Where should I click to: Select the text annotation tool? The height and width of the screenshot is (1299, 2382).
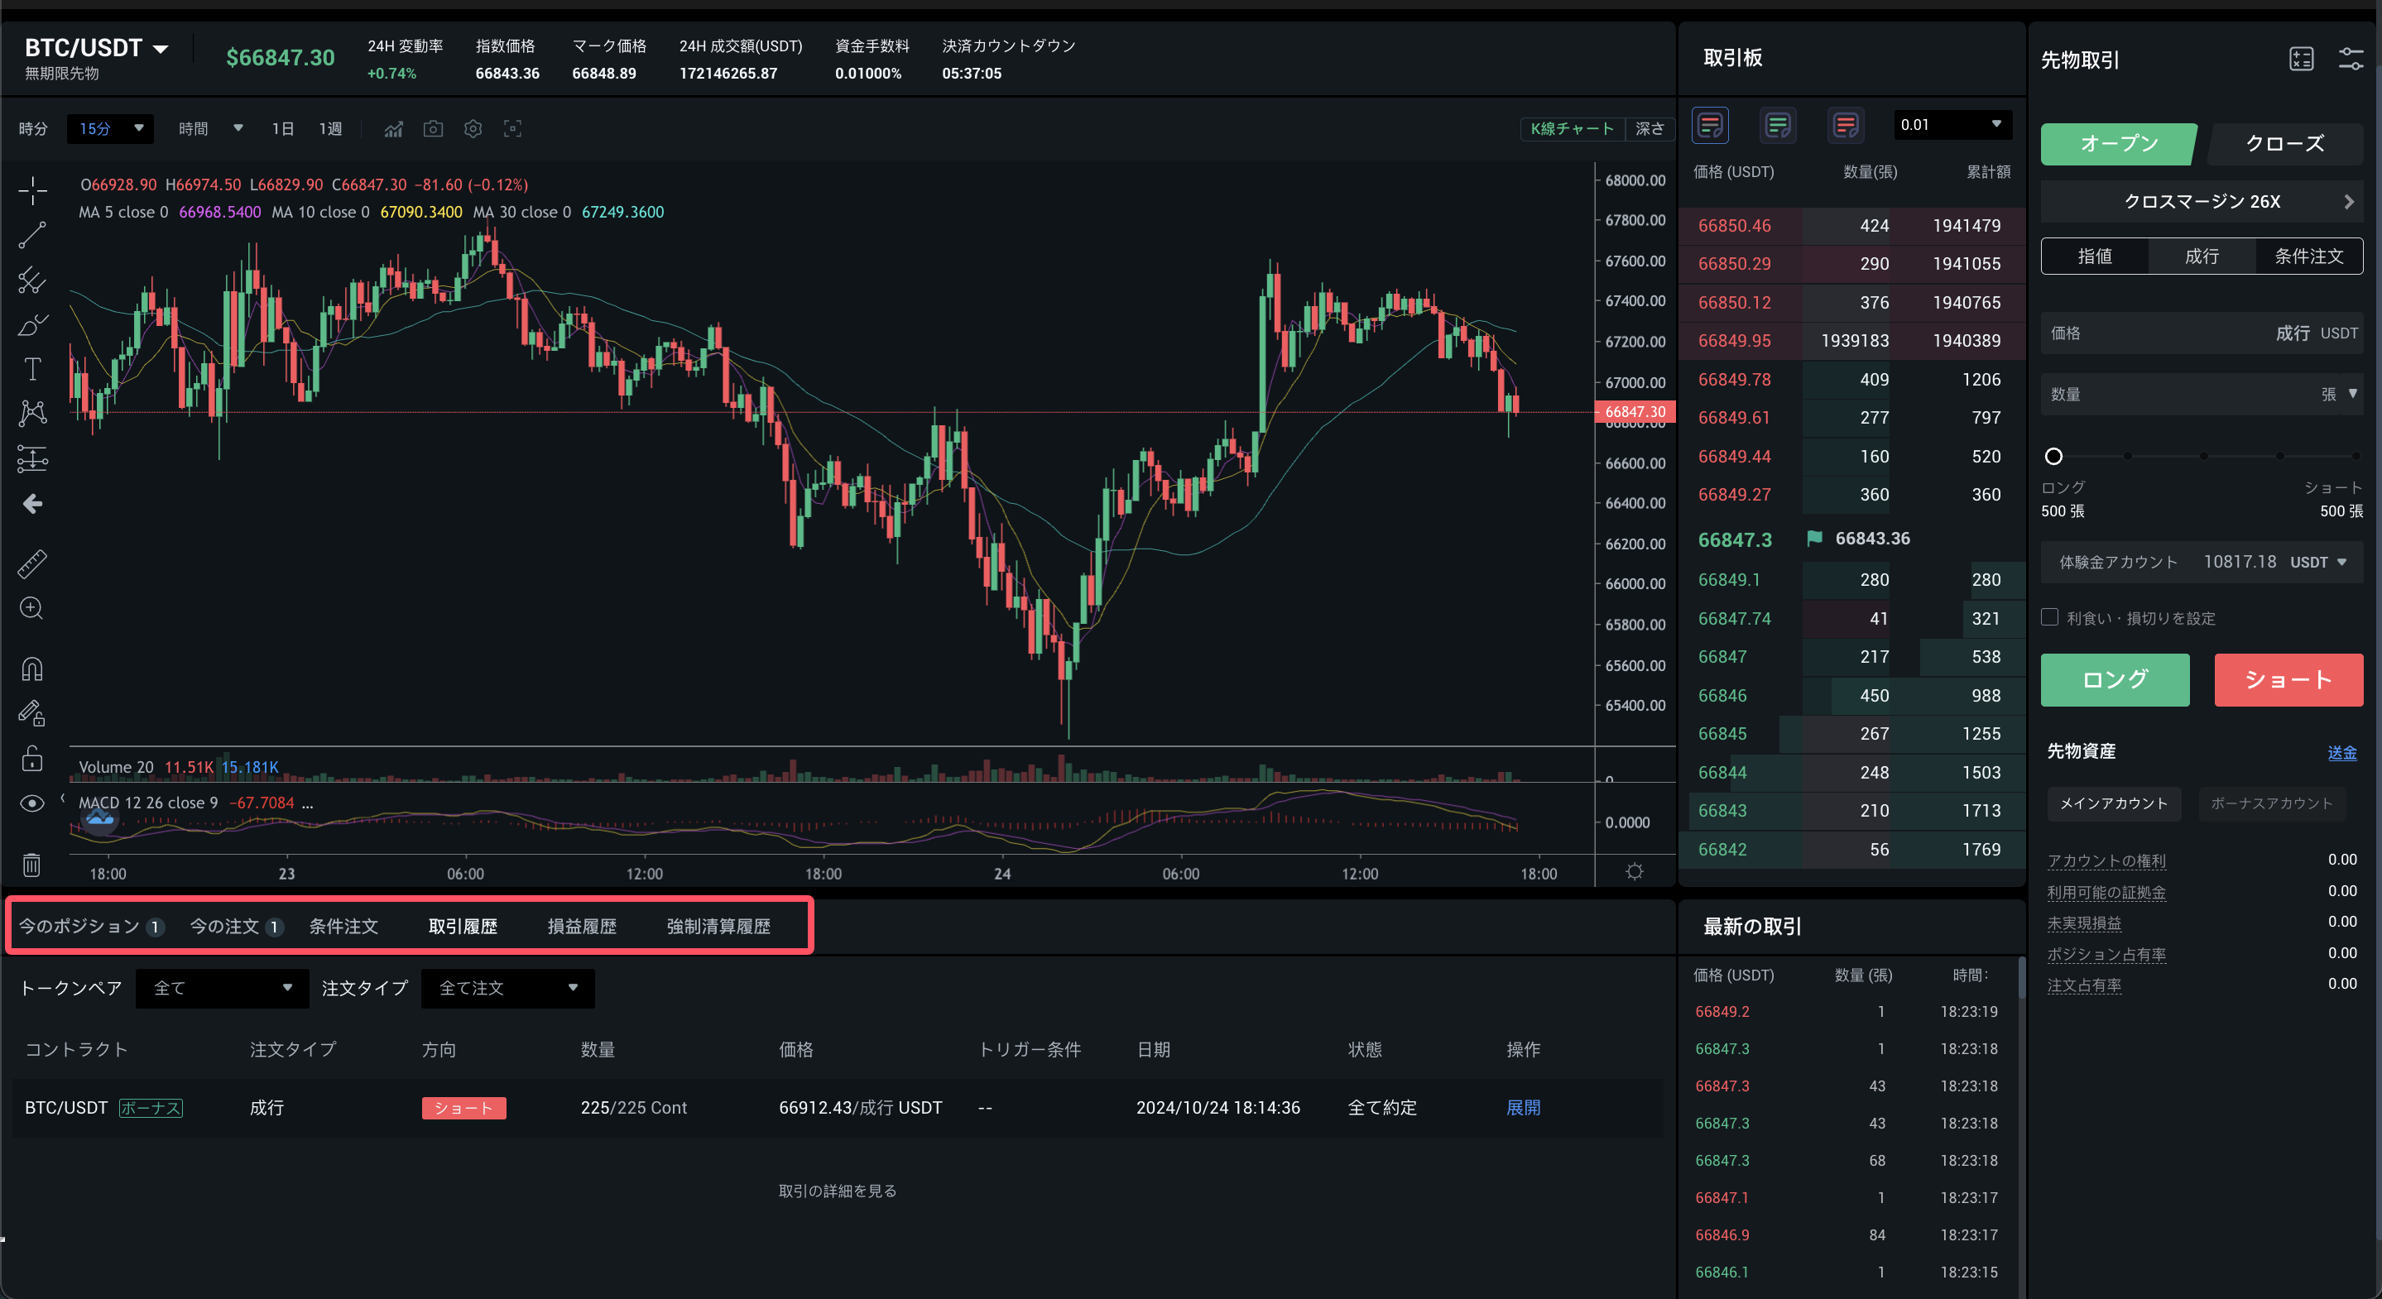(32, 369)
